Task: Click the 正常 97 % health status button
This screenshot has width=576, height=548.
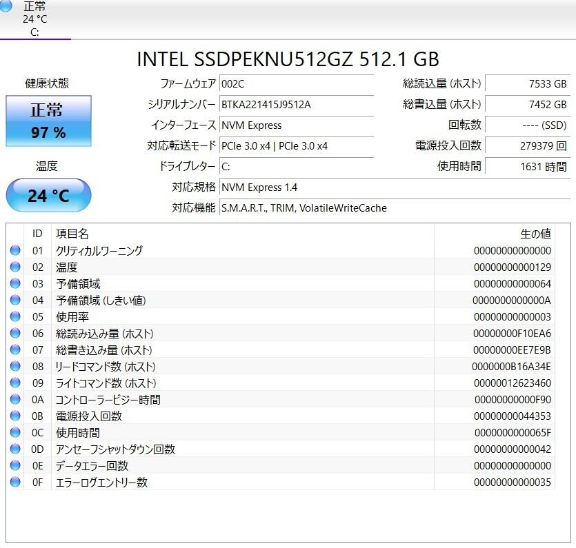Action: click(x=48, y=121)
